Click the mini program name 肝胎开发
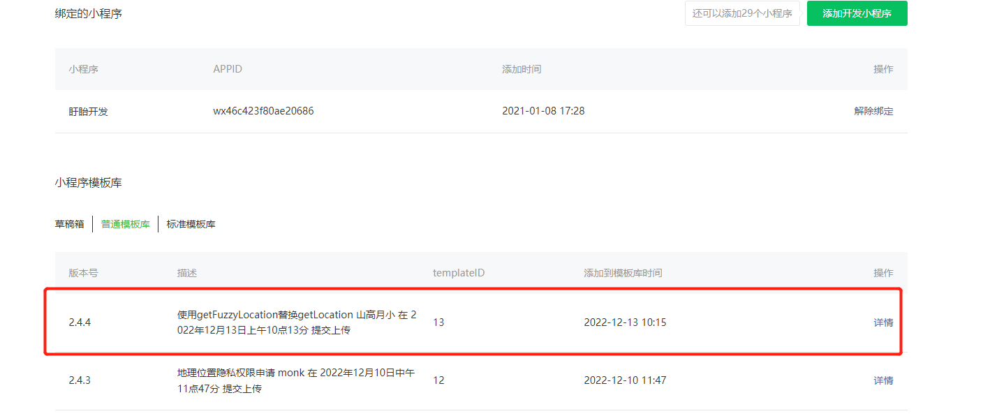The height and width of the screenshot is (416, 990). coord(89,111)
